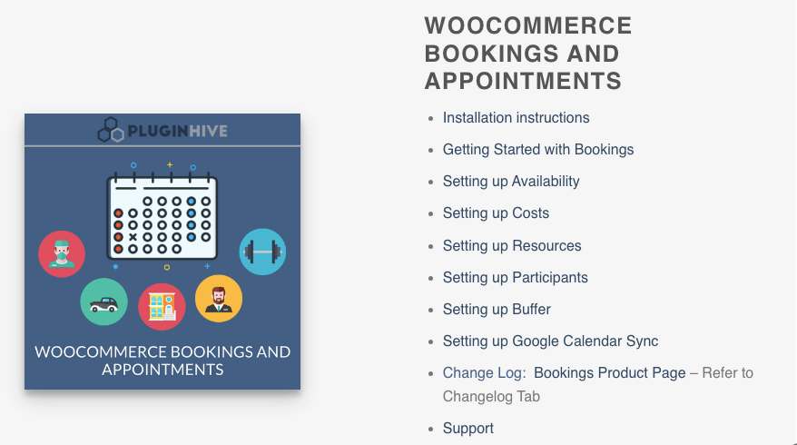Click the hotel building icon
Screen dimensions: 797x445
(162, 307)
